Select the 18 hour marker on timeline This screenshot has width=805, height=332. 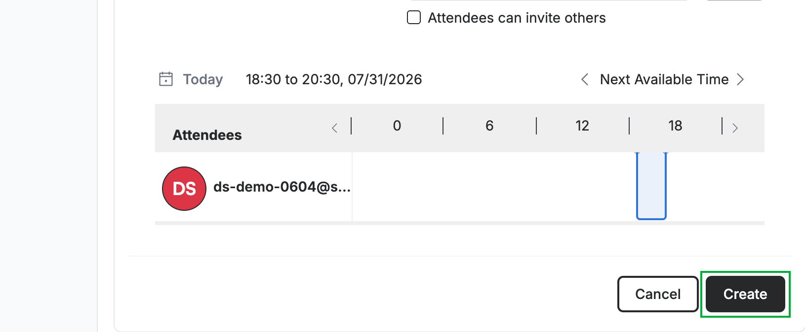[675, 126]
